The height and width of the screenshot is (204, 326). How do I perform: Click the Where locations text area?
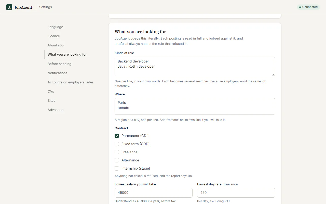click(195, 106)
